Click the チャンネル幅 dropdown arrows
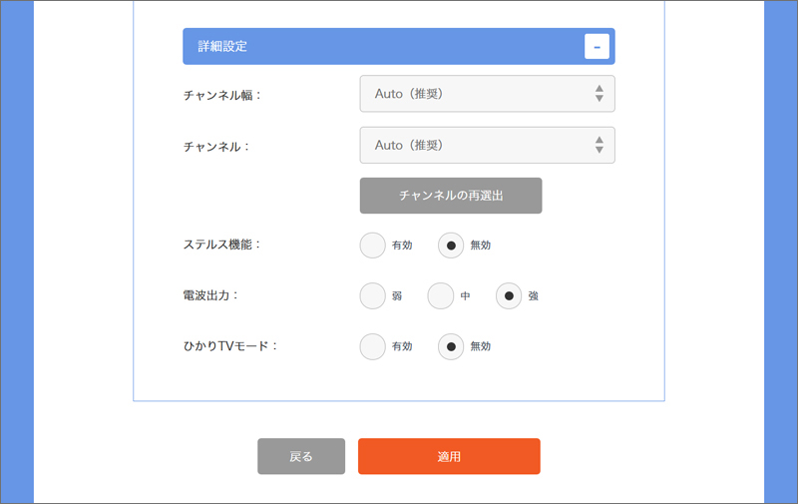The width and height of the screenshot is (798, 504). point(599,94)
